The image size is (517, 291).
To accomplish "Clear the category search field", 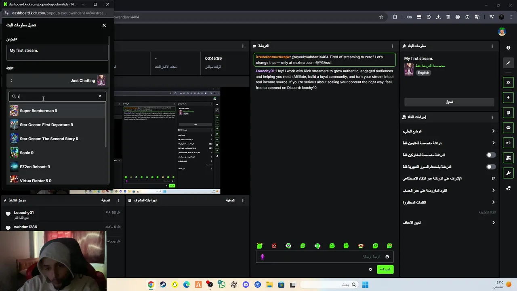I will click(x=100, y=96).
